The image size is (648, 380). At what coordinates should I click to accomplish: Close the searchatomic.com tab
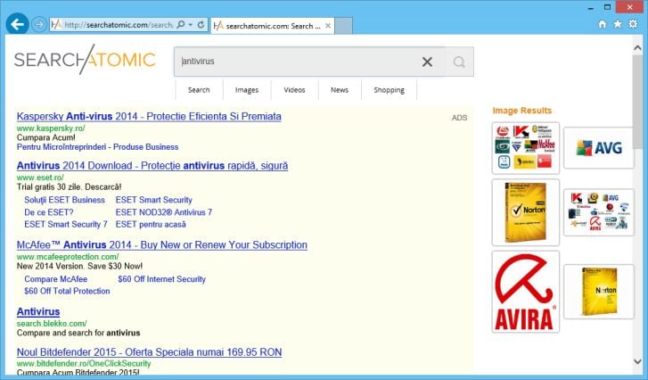pyautogui.click(x=328, y=26)
